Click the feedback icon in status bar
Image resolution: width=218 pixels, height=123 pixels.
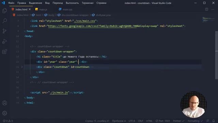pos(208,121)
